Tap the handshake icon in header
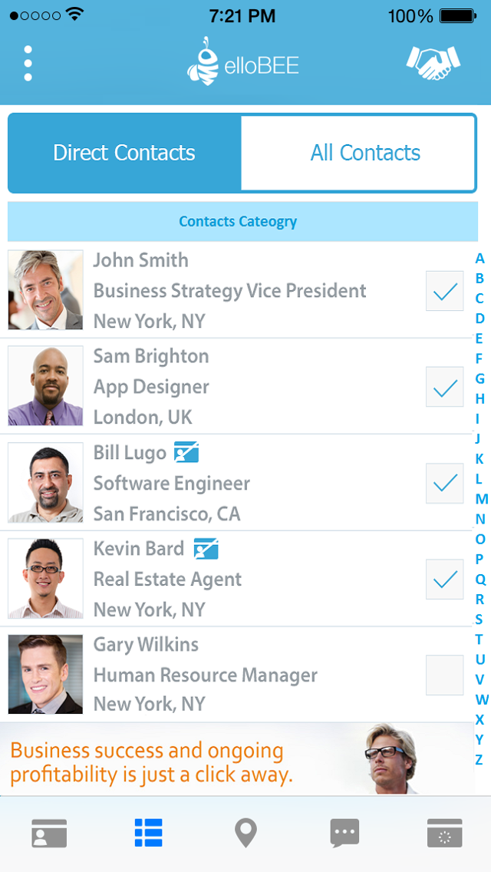 point(433,63)
